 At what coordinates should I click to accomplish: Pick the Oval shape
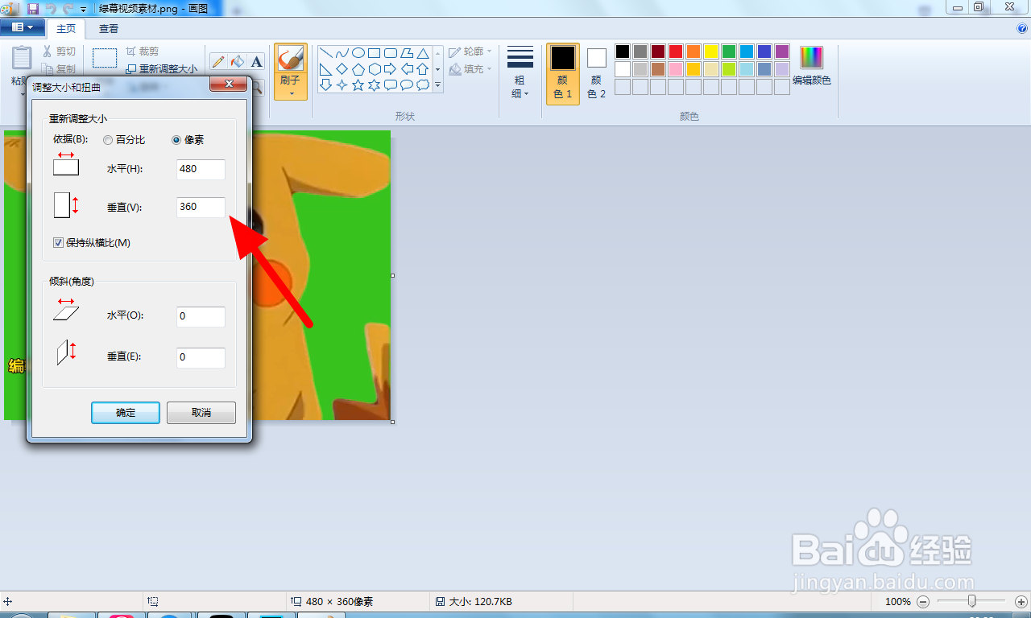pos(358,53)
